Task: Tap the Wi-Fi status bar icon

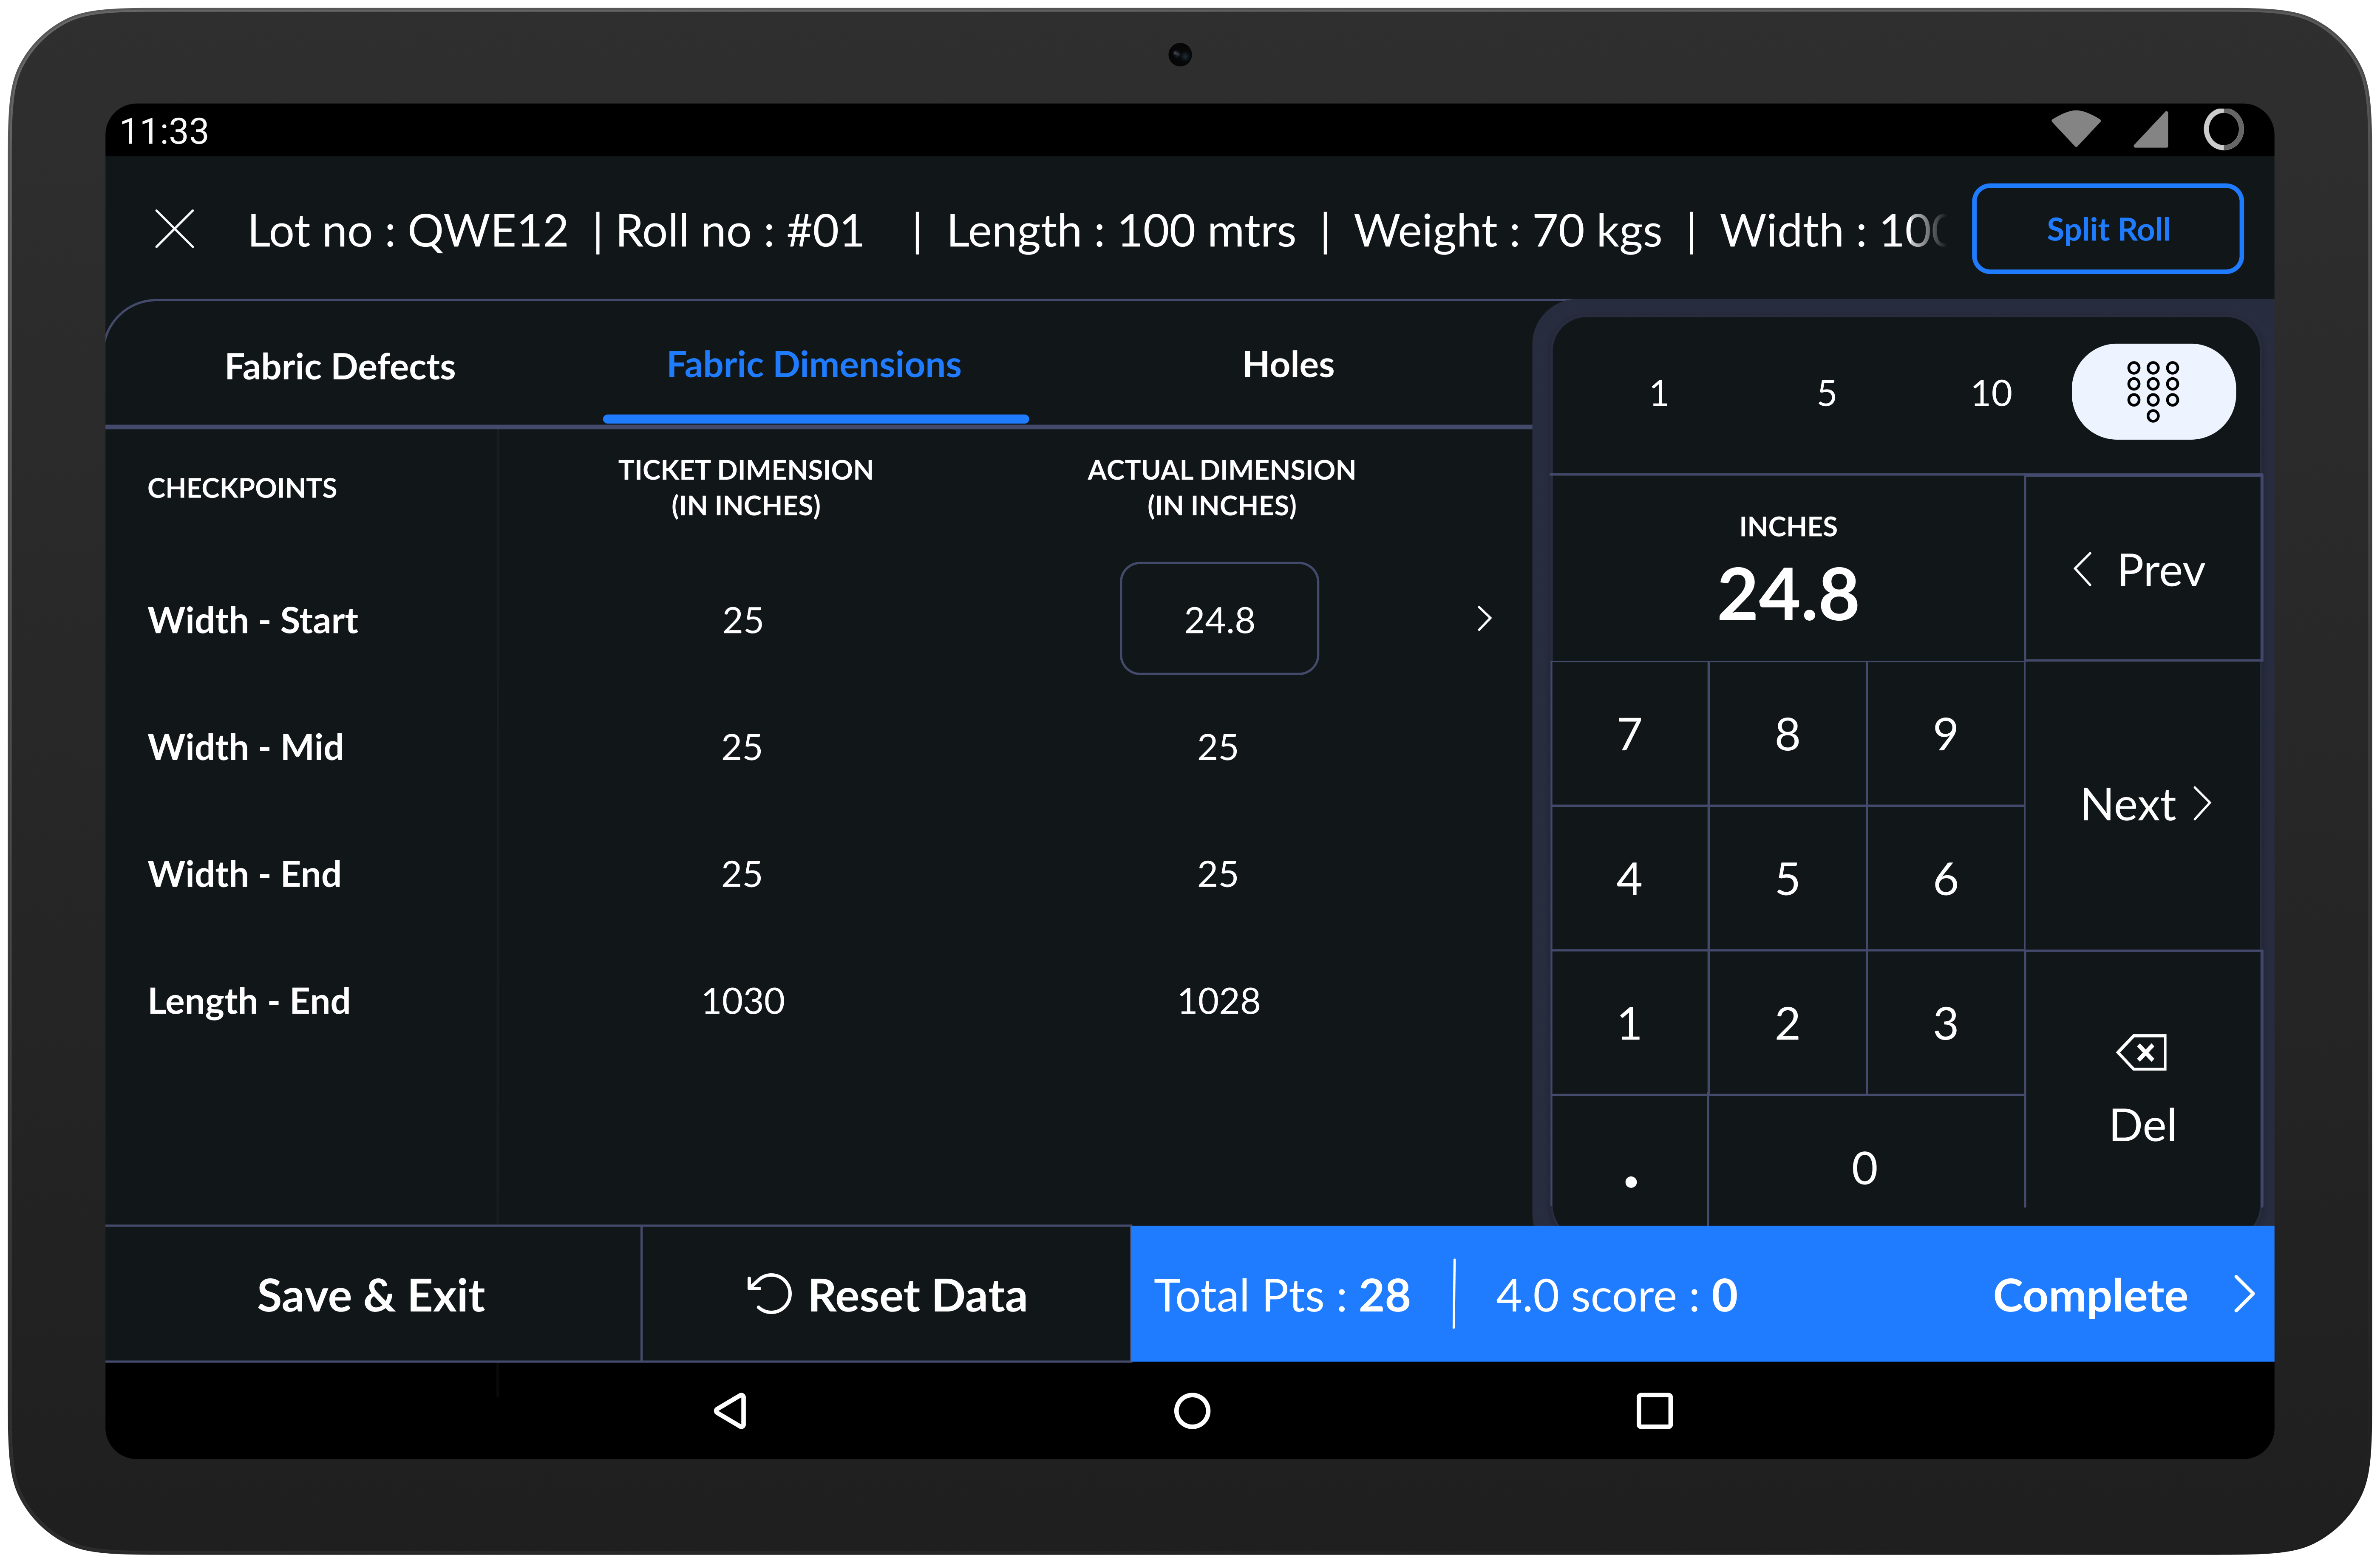Action: pos(2076,130)
